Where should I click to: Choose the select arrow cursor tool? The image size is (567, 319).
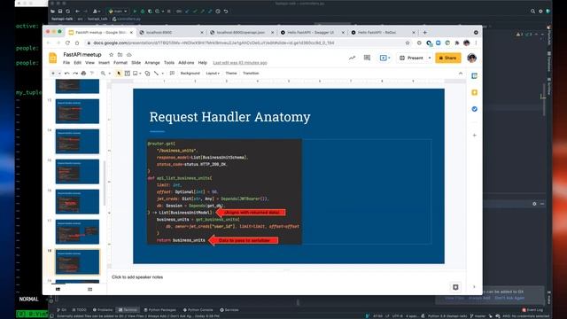[119, 74]
